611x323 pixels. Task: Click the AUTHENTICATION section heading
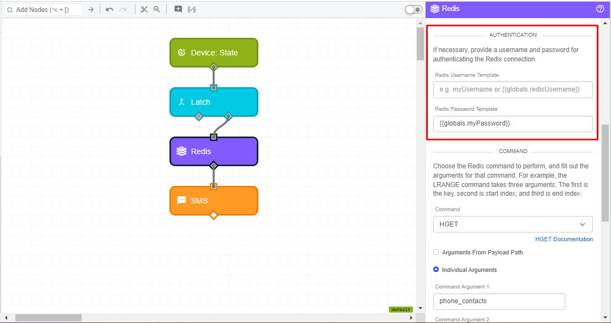(x=513, y=35)
